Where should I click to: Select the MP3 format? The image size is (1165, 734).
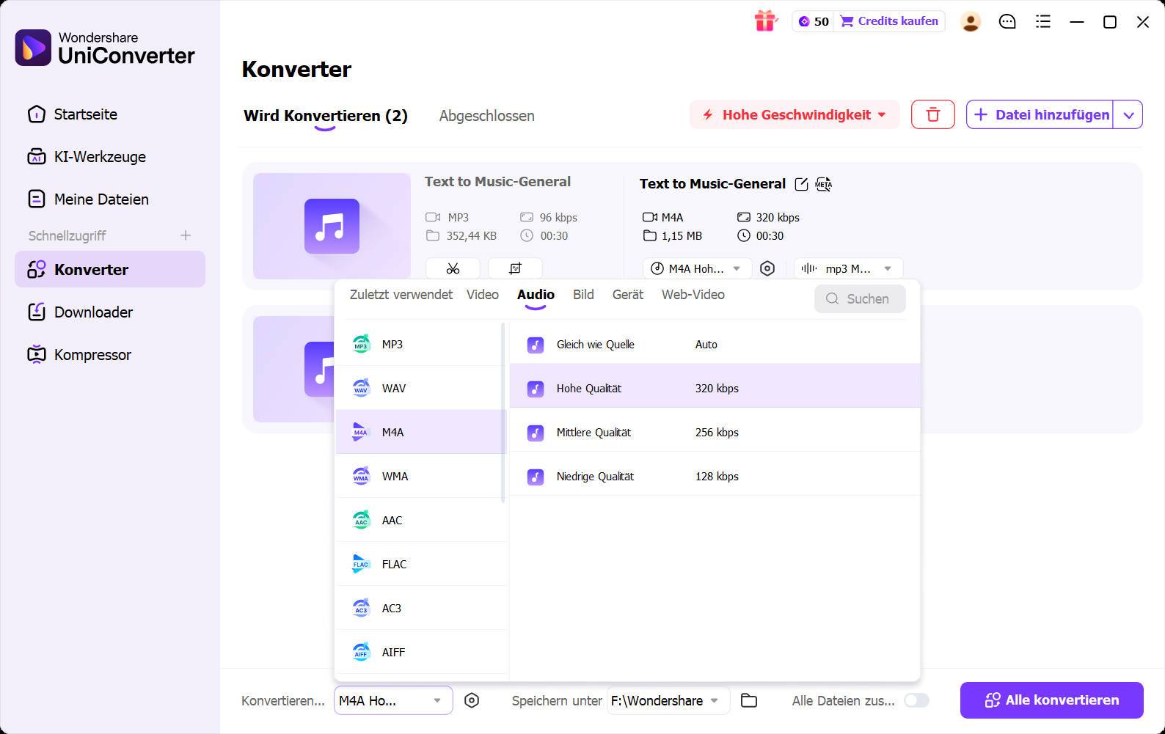pyautogui.click(x=422, y=344)
